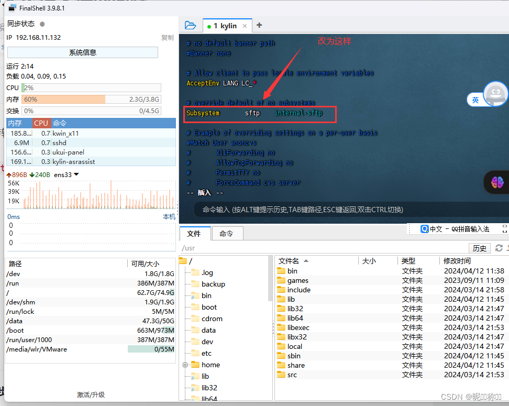
Task: Select the local folder icon in list
Action: tap(281, 346)
